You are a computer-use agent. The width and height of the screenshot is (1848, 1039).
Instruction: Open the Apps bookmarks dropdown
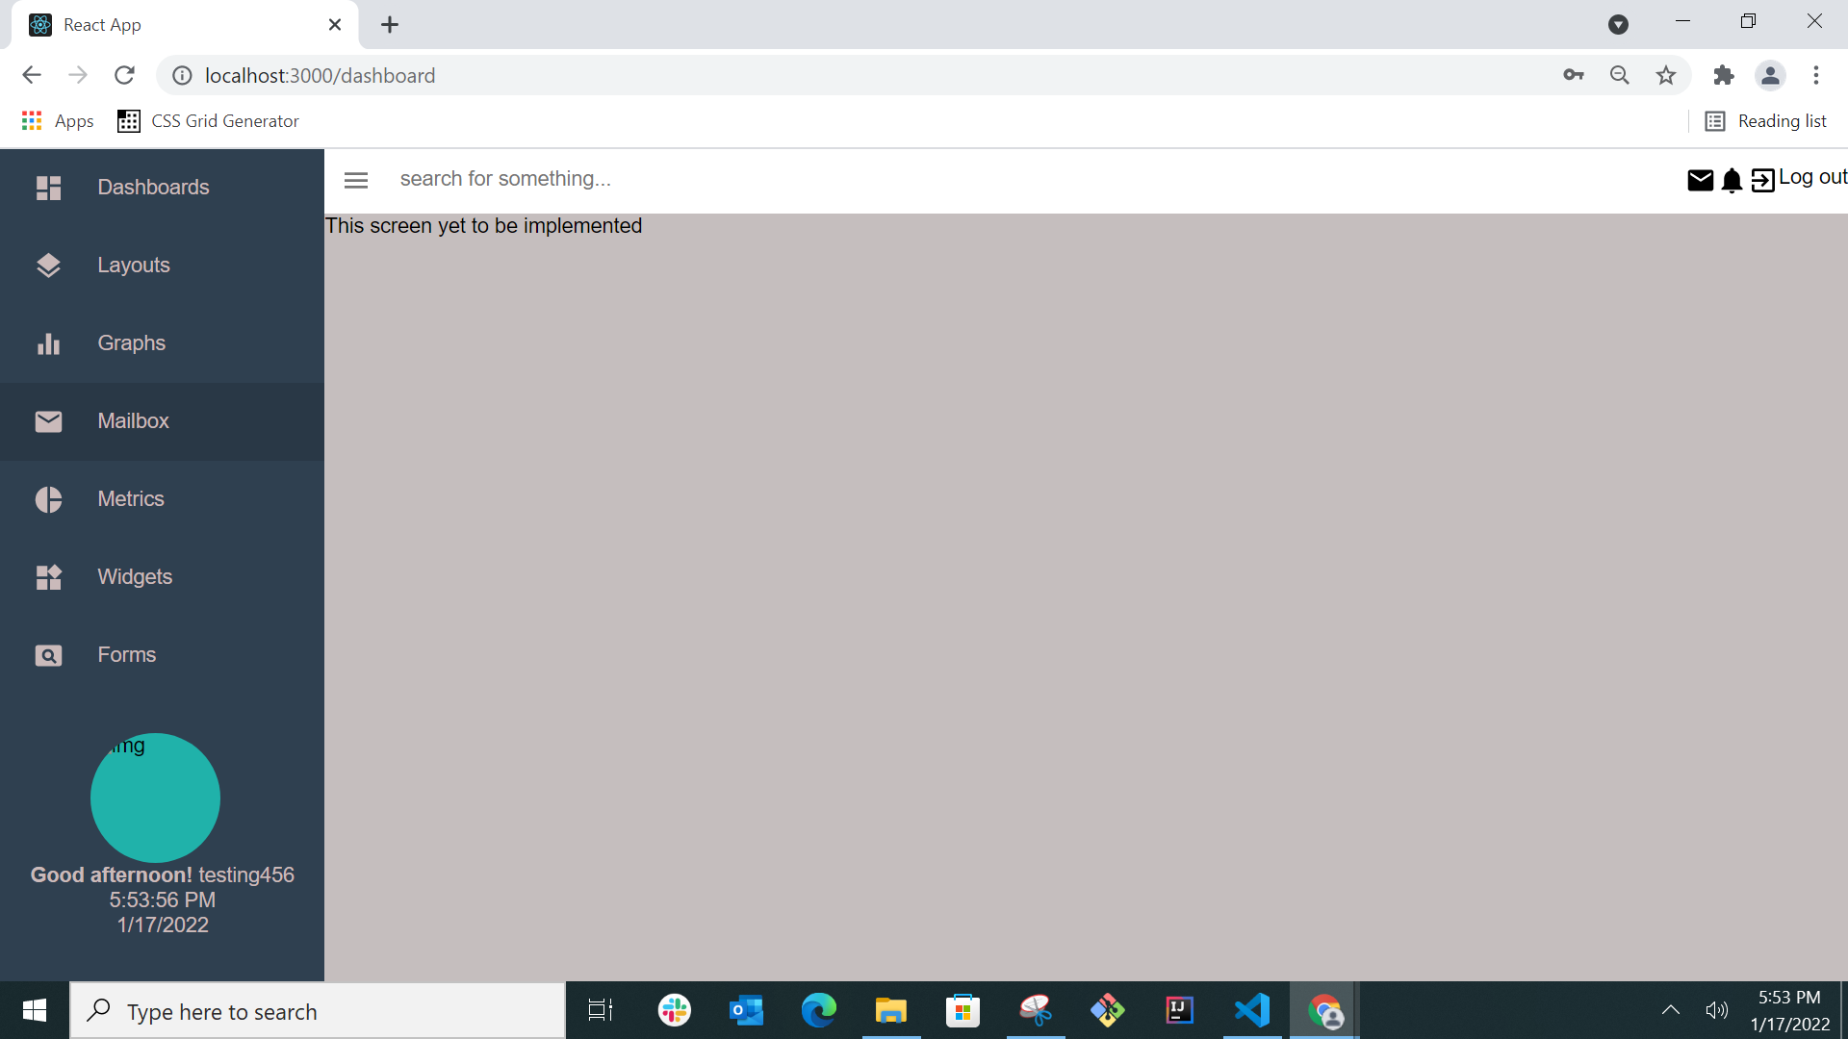58,121
